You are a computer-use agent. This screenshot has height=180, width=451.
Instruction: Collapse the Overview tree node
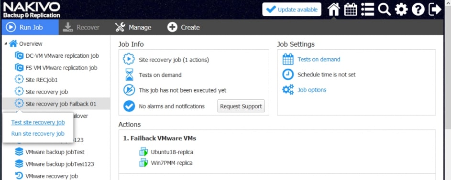coord(6,43)
